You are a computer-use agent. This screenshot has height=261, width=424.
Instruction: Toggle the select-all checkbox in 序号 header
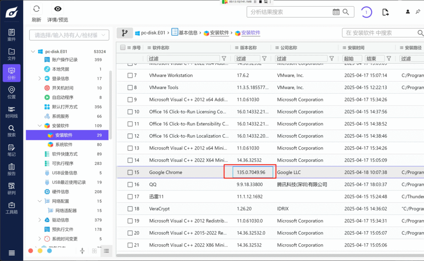point(123,48)
